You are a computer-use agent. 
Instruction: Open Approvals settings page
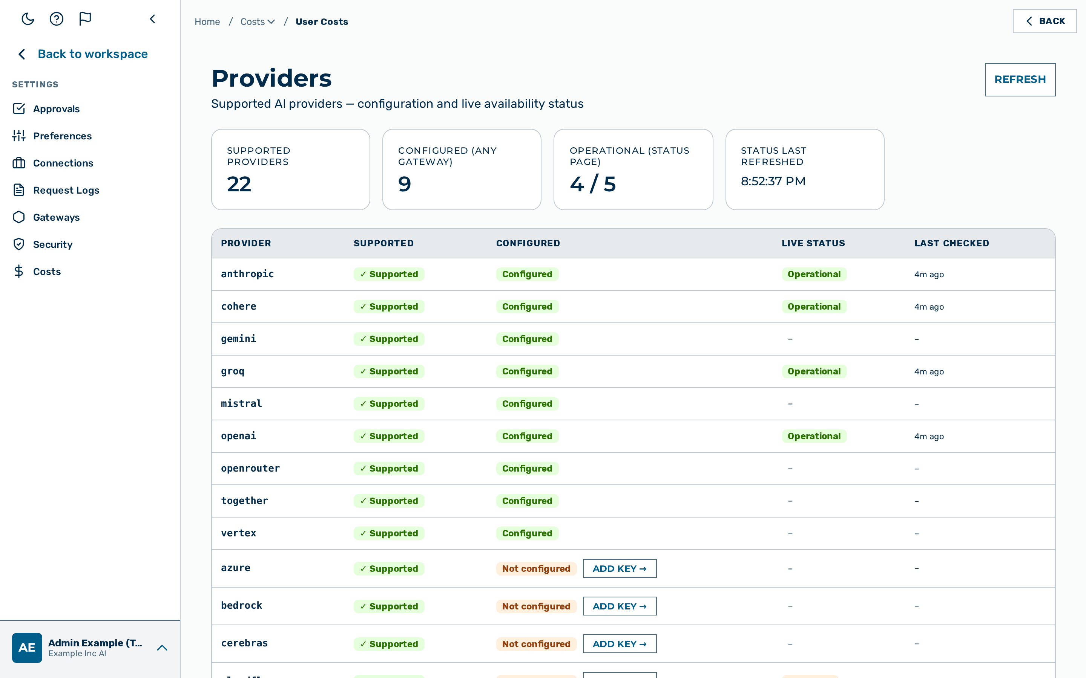pos(56,109)
